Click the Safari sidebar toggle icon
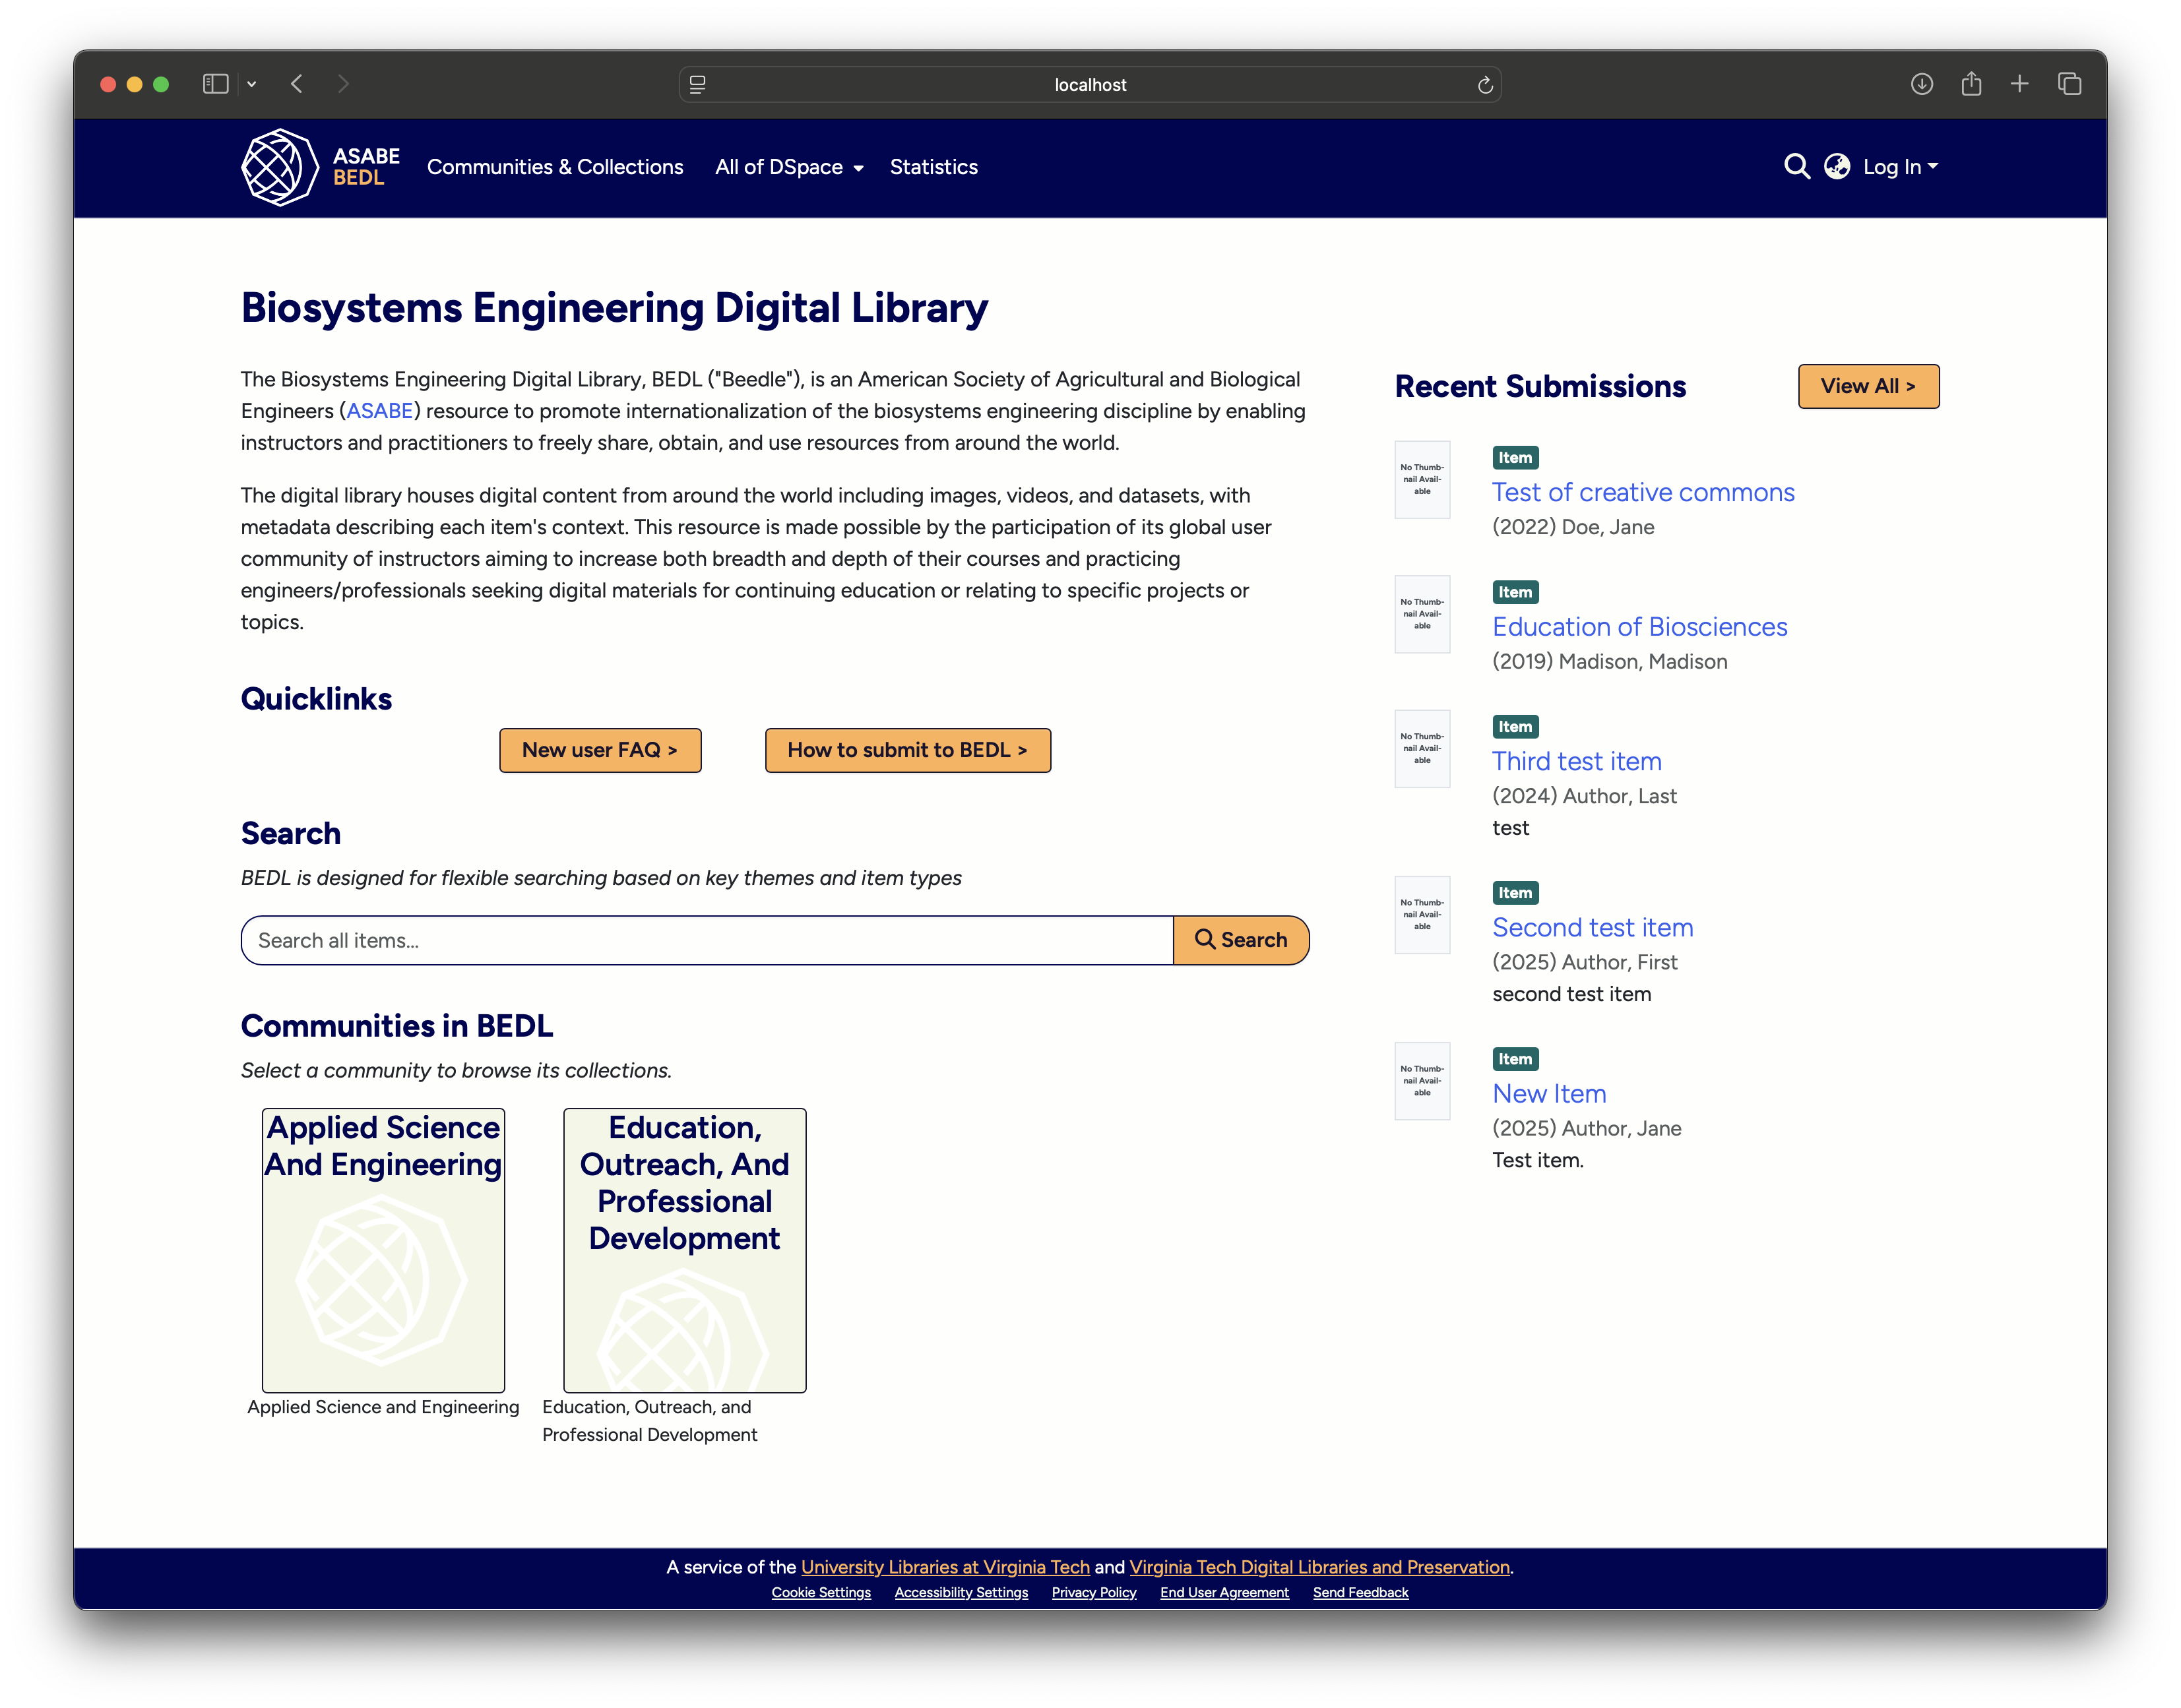 [x=215, y=84]
